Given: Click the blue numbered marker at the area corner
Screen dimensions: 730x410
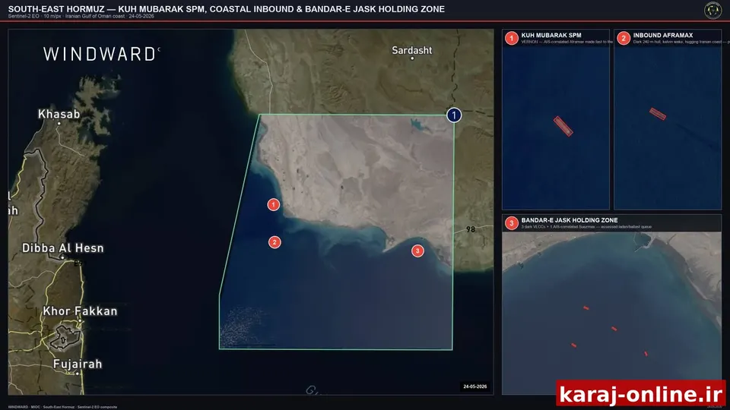Looking at the screenshot, I should 454,115.
